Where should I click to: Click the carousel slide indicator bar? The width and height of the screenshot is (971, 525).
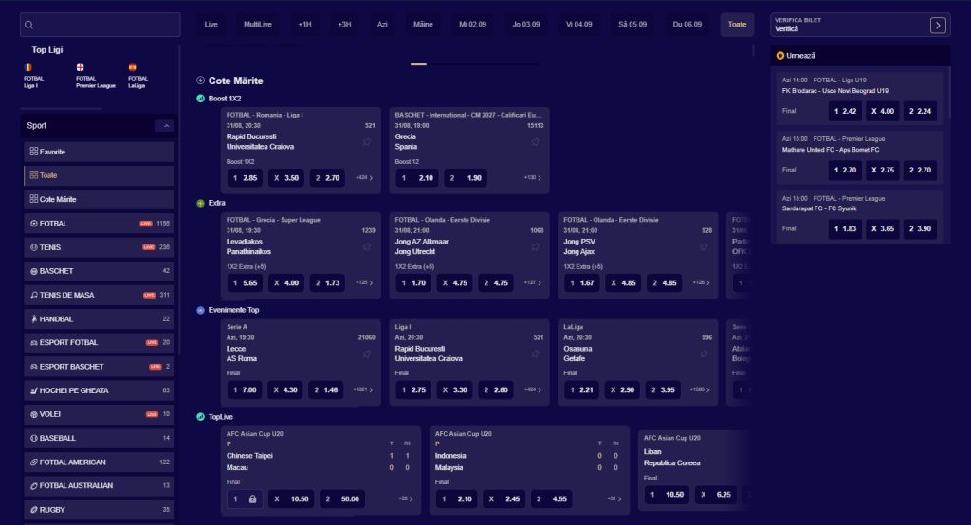click(418, 64)
